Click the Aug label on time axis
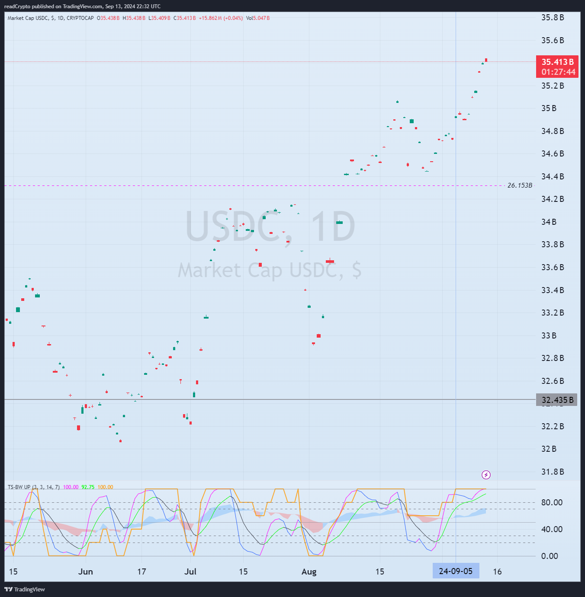 pyautogui.click(x=309, y=571)
